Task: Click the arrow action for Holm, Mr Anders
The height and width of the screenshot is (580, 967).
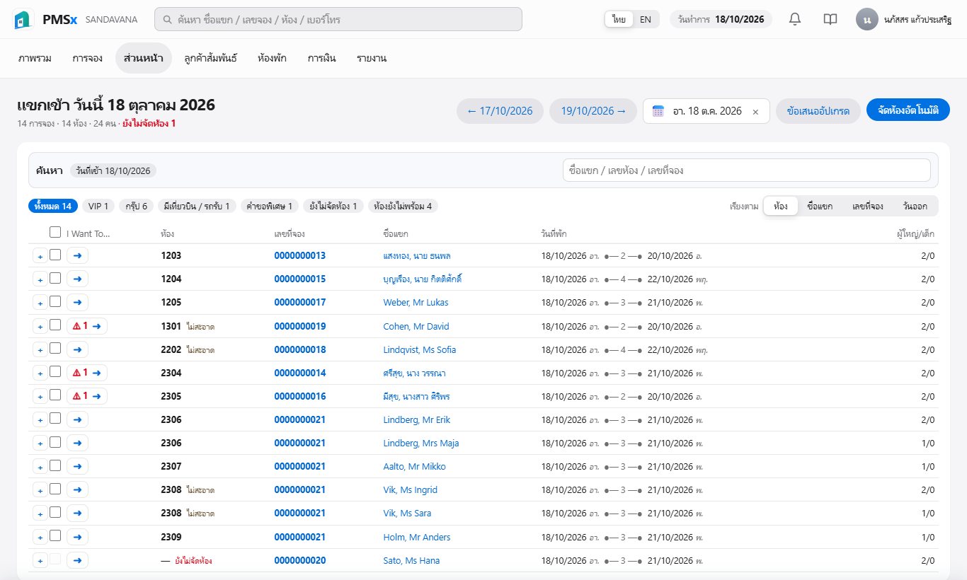Action: (77, 537)
